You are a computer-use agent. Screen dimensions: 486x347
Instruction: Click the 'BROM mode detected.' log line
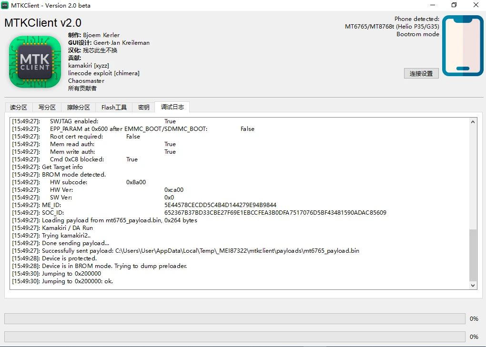click(59, 175)
